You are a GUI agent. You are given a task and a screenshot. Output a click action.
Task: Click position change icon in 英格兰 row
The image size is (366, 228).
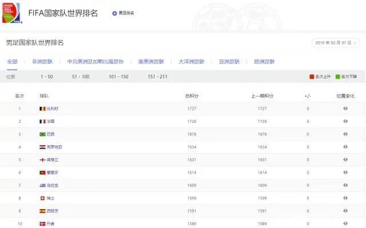tap(345, 159)
